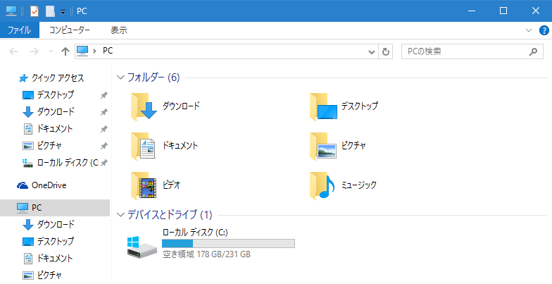Click the デバイスとドライブ (1) header text

tap(170, 214)
